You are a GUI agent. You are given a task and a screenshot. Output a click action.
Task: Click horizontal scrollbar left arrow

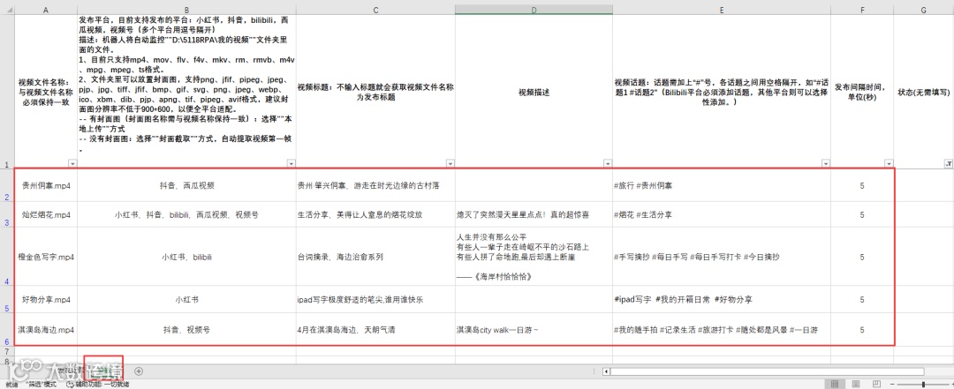605,370
